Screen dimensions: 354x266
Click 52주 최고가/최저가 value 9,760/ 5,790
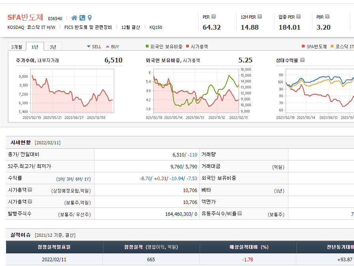184,167
